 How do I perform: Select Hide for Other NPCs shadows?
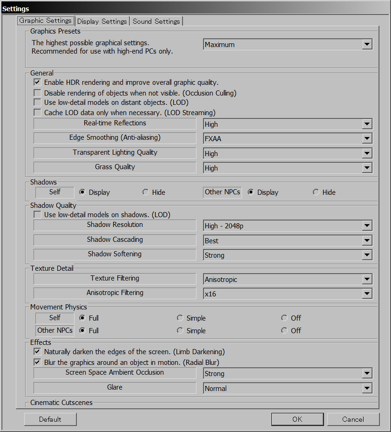click(316, 192)
